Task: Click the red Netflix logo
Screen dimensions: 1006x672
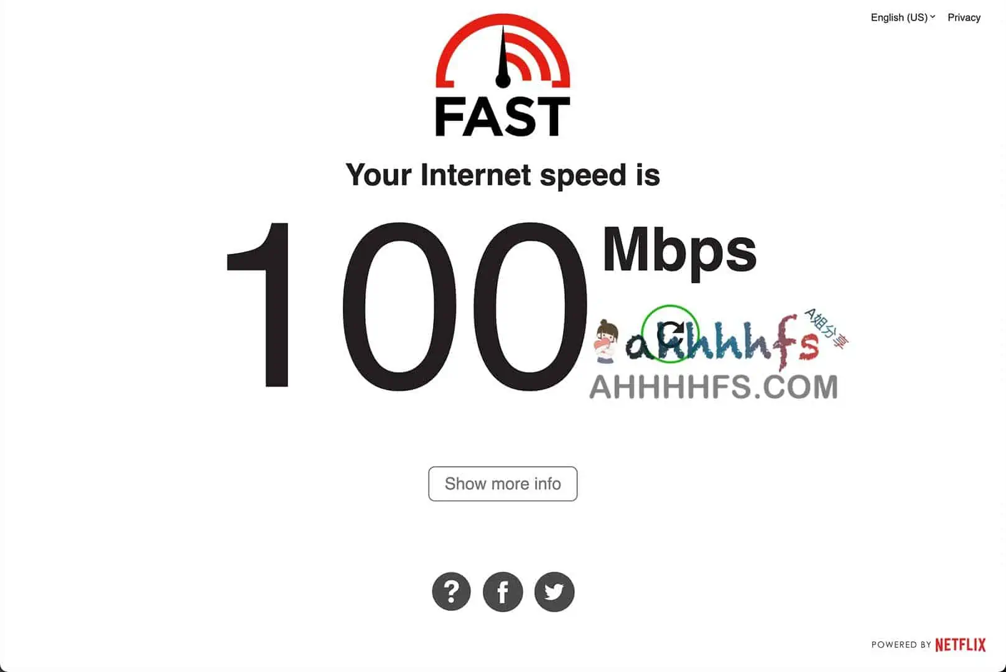Action: (961, 645)
